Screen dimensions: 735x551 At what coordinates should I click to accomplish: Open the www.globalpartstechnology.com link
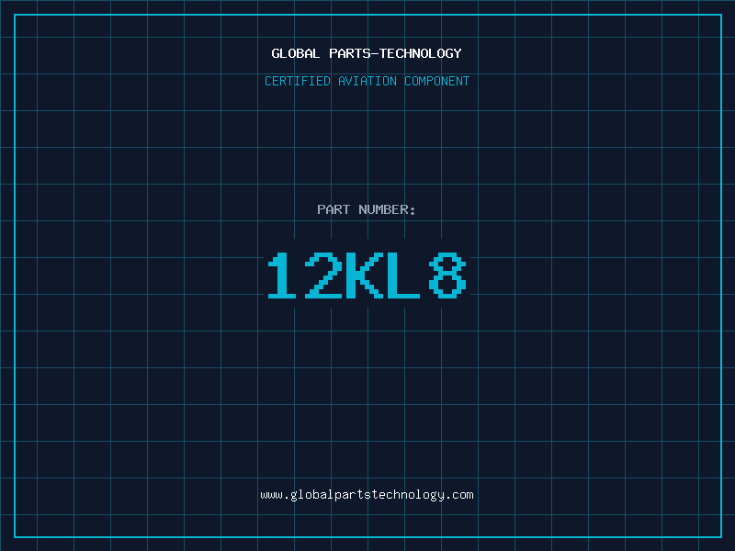tap(367, 495)
